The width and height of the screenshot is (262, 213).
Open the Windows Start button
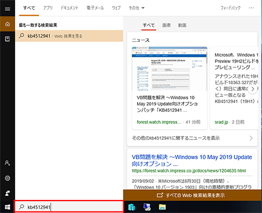pyautogui.click(x=7, y=207)
